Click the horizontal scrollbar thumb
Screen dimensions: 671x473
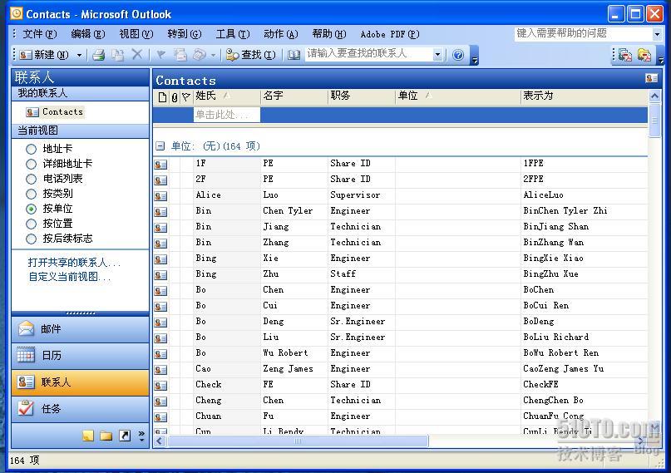point(298,441)
